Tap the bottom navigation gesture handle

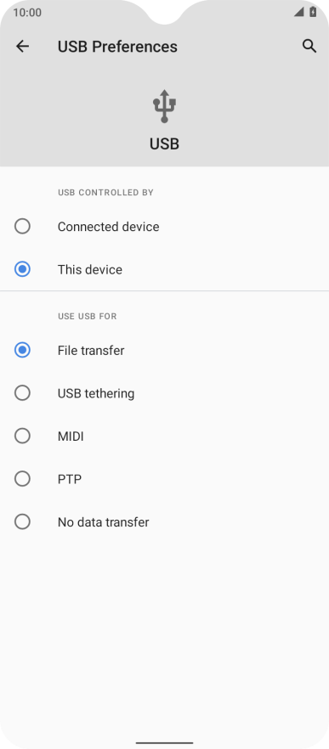pyautogui.click(x=165, y=743)
